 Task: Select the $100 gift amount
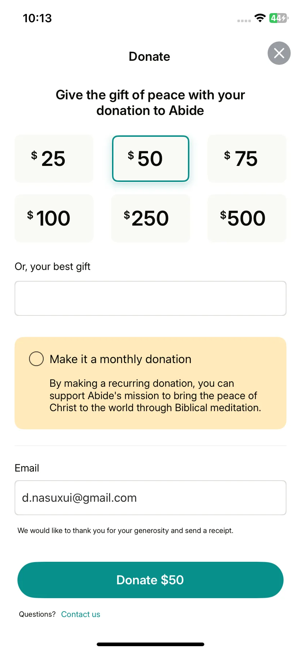(54, 218)
